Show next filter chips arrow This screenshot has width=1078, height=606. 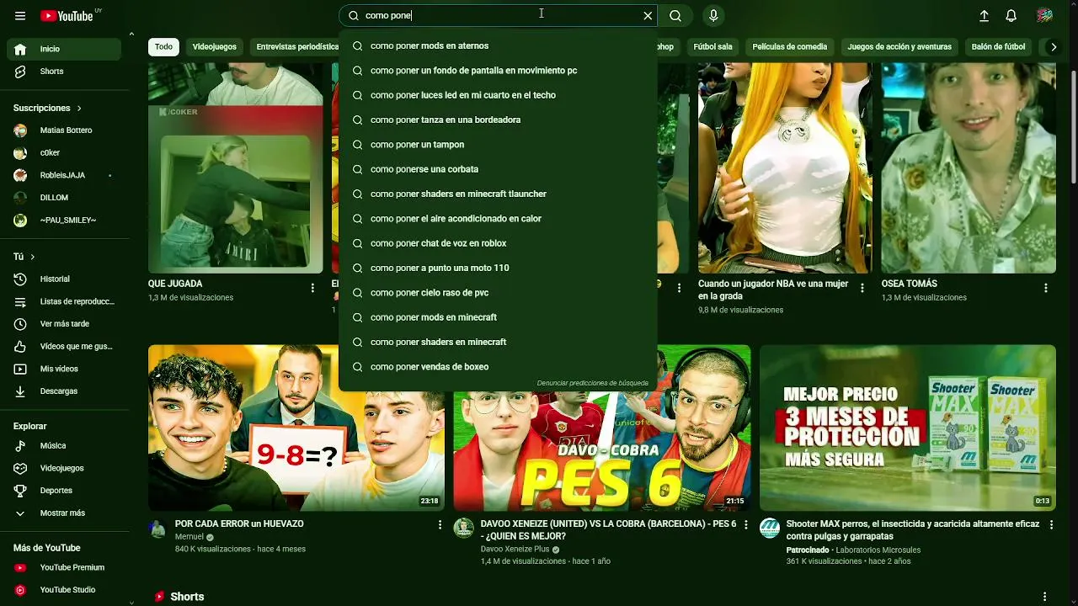tap(1053, 47)
